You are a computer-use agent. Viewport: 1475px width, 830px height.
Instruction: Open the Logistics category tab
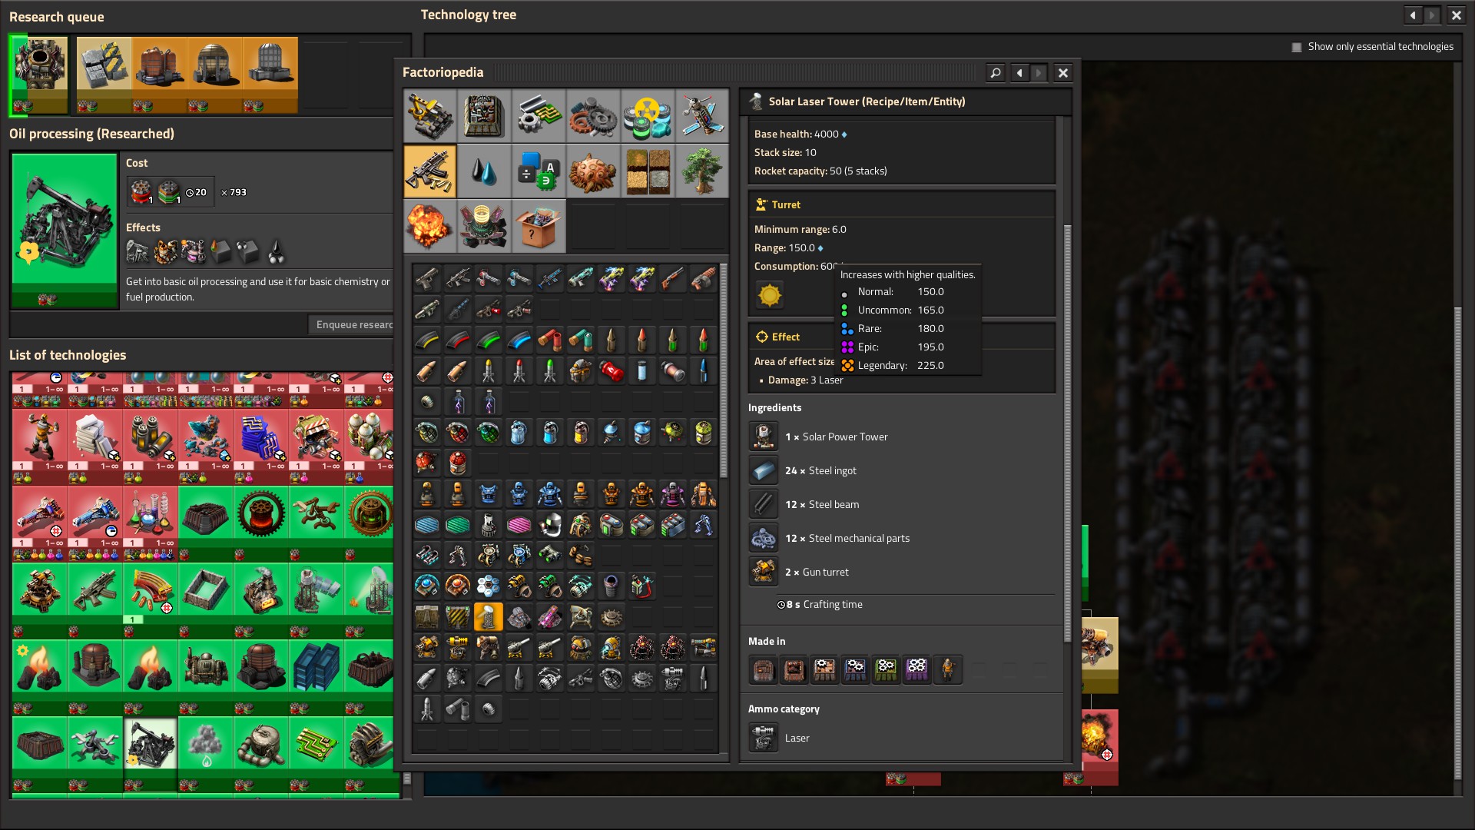point(429,115)
